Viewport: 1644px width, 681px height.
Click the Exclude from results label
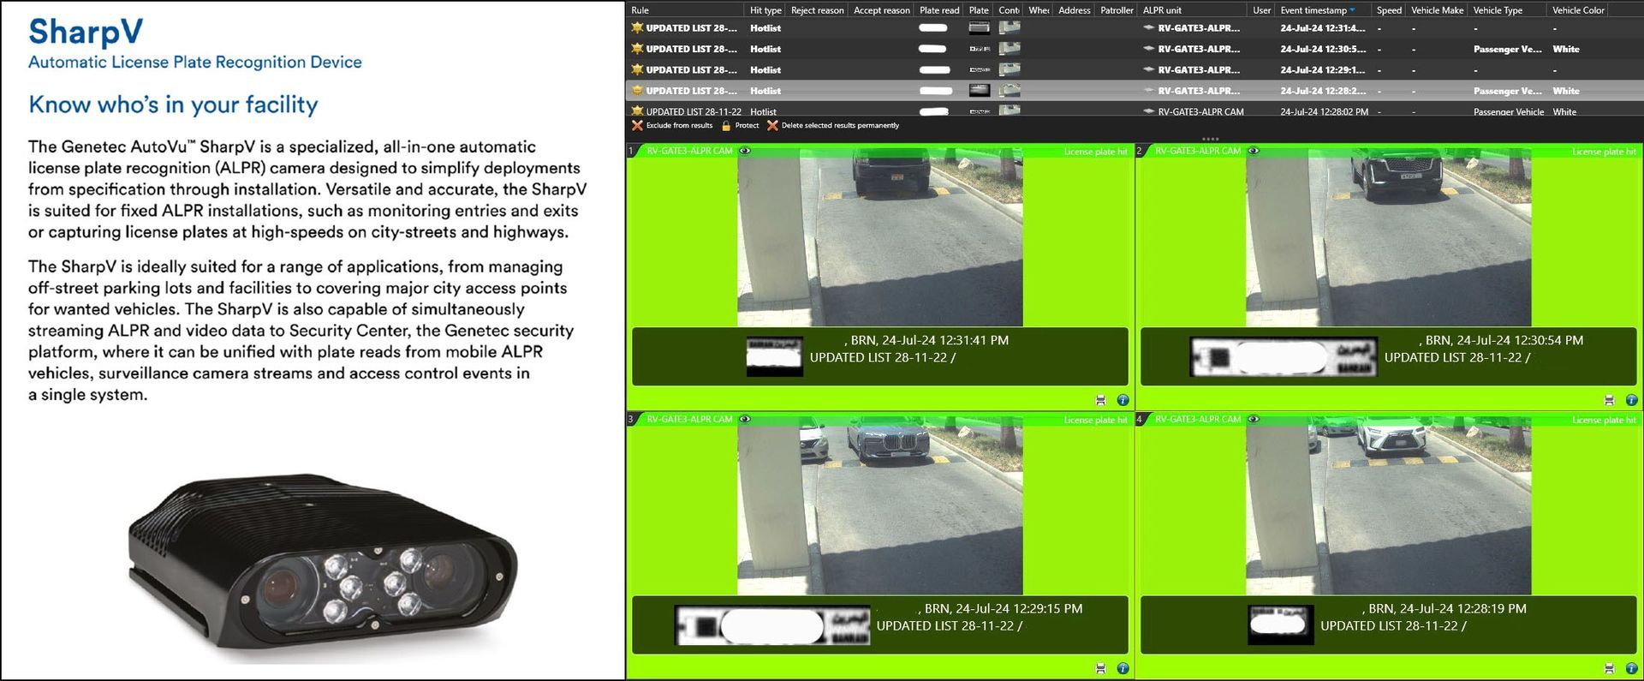(x=679, y=125)
